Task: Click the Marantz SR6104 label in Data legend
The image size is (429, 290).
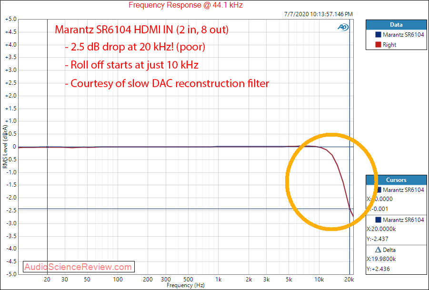Action: click(403, 35)
